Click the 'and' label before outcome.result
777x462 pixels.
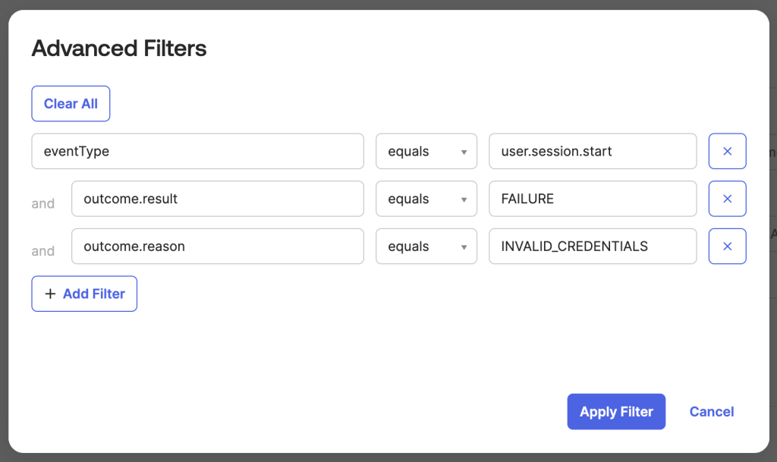coord(43,203)
